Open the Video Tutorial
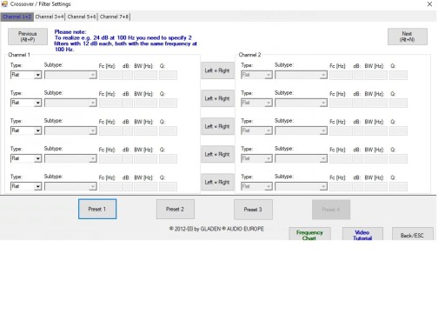The width and height of the screenshot is (445, 314). (x=362, y=234)
